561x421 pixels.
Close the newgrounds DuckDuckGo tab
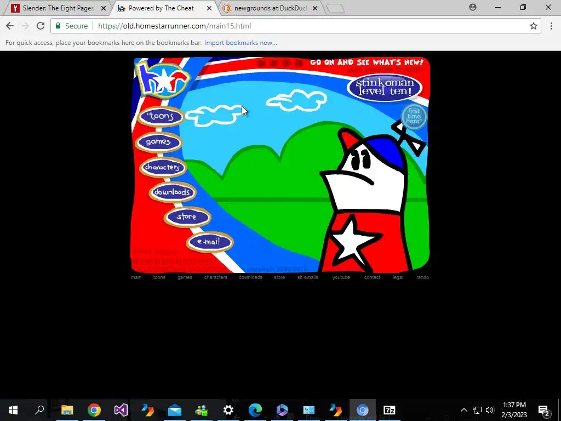[315, 8]
